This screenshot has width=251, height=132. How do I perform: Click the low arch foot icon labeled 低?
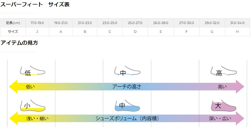tap(33, 71)
